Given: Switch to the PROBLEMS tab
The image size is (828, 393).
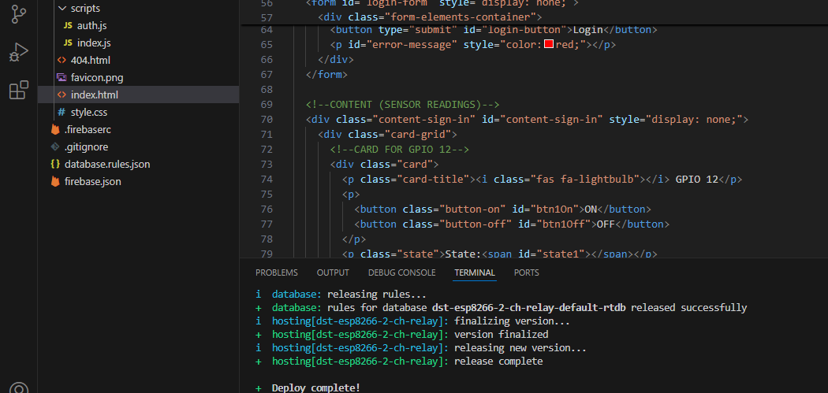Looking at the screenshot, I should 277,273.
